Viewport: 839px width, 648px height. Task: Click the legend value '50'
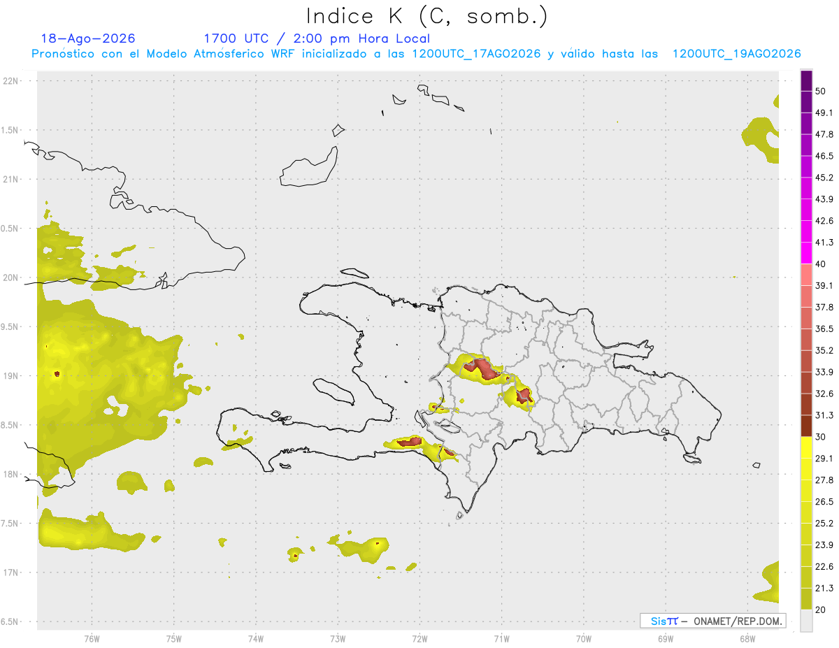pos(821,91)
